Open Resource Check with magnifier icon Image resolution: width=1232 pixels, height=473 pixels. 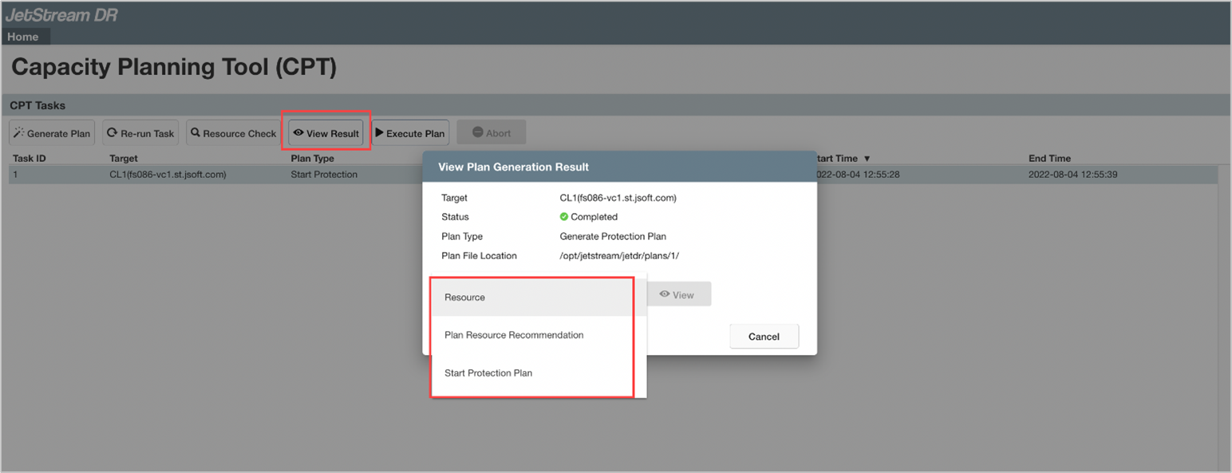point(195,133)
